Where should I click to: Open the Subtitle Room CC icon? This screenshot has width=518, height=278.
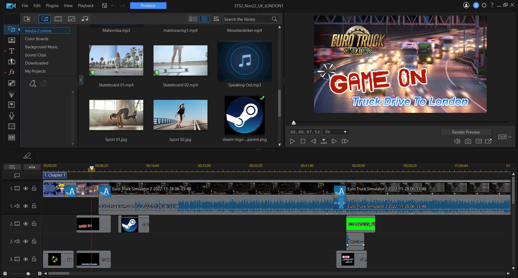pyautogui.click(x=12, y=137)
